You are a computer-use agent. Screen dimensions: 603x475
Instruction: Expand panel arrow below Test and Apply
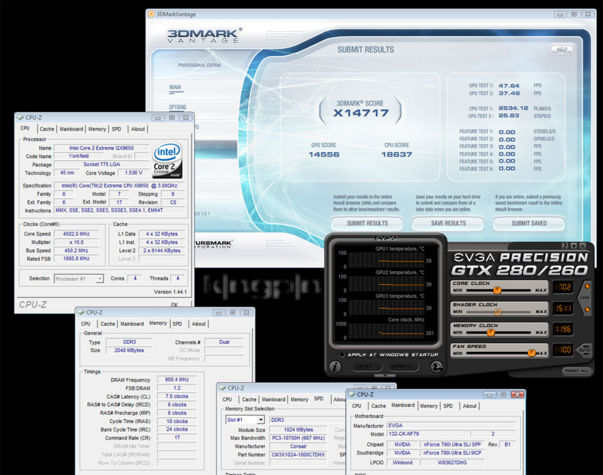[x=386, y=376]
